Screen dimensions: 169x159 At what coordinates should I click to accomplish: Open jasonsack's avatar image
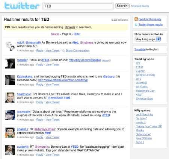10,115
